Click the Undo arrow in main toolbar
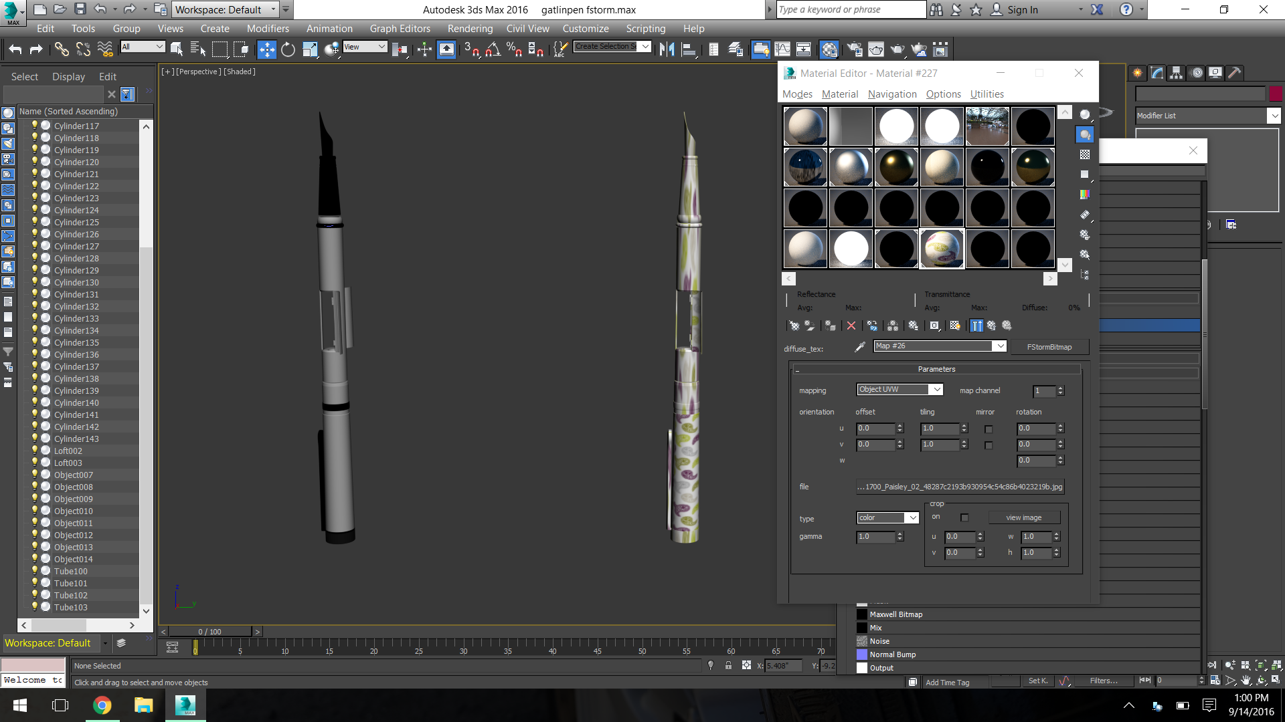 (x=15, y=49)
